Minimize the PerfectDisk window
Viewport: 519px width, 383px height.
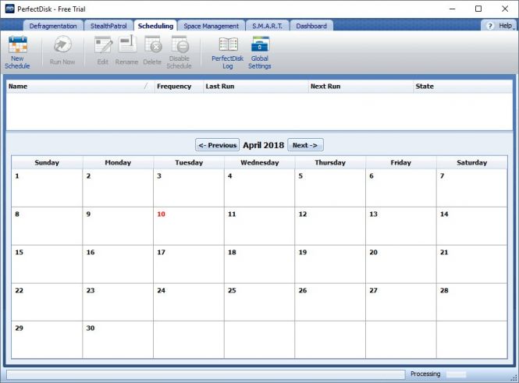tap(453, 9)
